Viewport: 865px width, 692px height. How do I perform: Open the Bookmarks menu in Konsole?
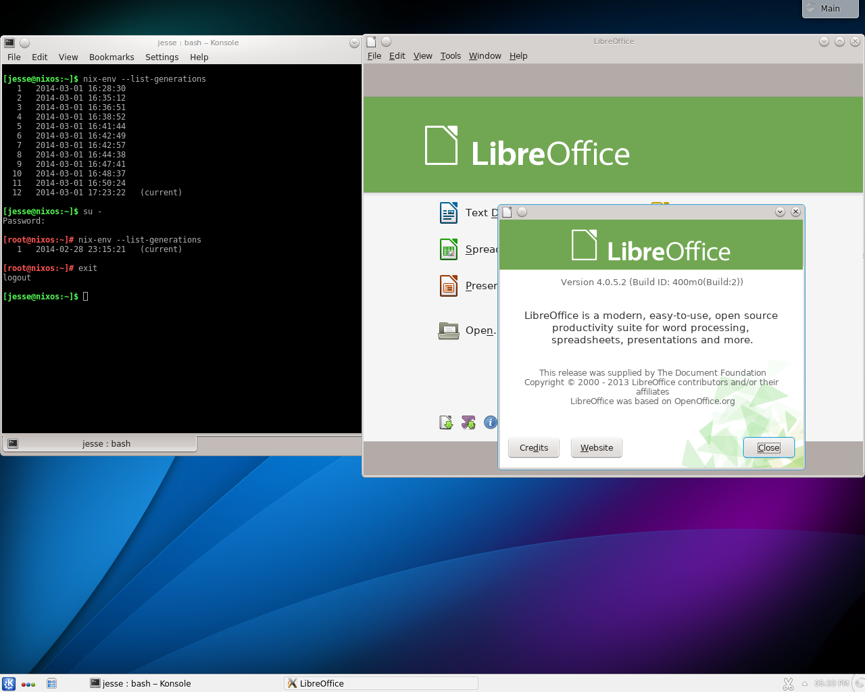(112, 57)
